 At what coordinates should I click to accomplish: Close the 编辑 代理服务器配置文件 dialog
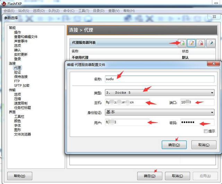tap(214, 64)
